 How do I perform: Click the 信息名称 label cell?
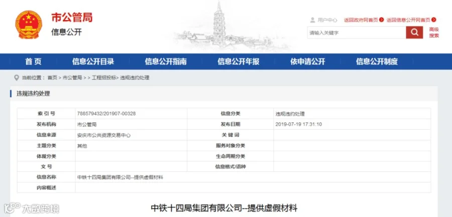coord(46,177)
